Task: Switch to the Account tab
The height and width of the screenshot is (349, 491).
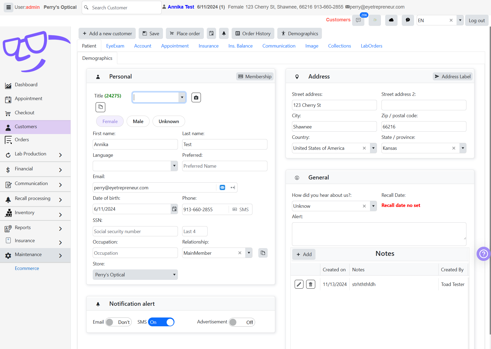Action: coord(143,46)
